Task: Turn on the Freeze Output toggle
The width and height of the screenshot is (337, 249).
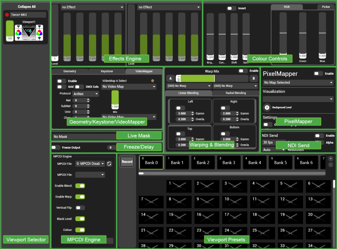Action: pos(56,147)
